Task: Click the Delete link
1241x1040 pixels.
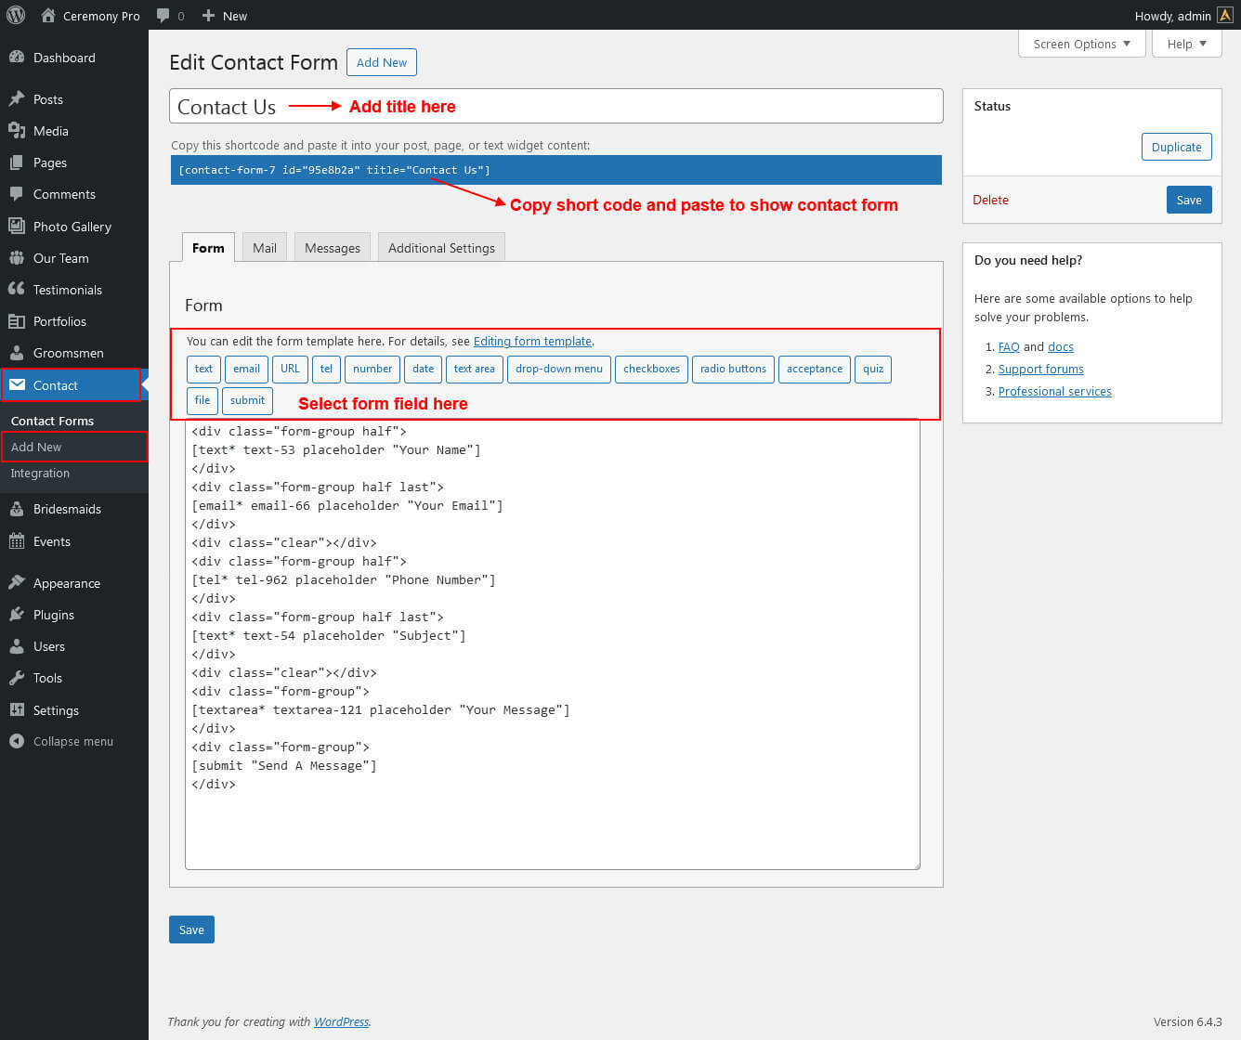Action: 990,200
